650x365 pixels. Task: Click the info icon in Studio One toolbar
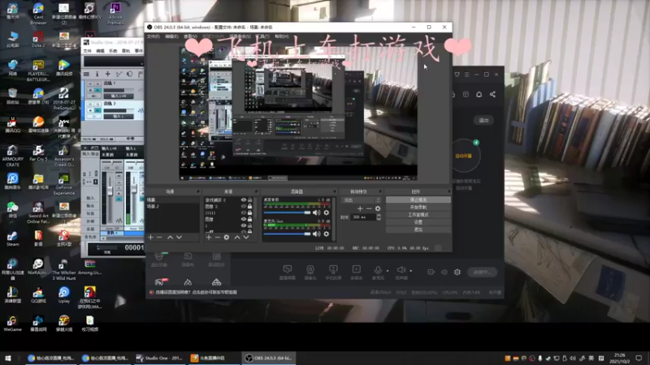(x=97, y=74)
